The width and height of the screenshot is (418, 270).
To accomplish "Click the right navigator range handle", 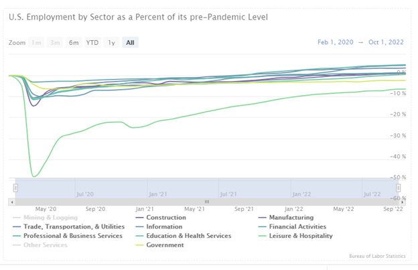I will pos(403,188).
